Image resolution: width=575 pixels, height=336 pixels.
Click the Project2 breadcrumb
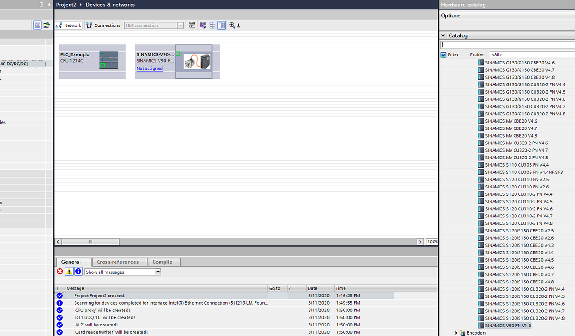[66, 5]
